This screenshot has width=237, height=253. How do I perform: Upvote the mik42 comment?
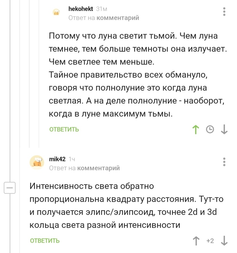(x=196, y=241)
